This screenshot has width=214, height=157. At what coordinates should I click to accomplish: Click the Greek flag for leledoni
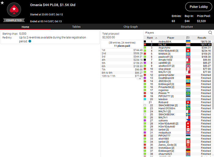tap(188, 99)
